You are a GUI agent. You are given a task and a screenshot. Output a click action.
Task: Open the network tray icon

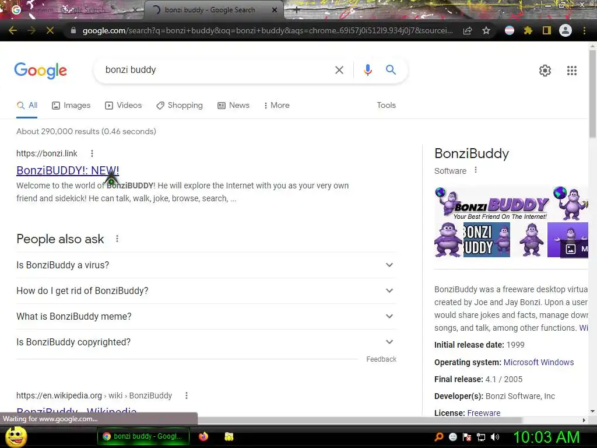481,437
